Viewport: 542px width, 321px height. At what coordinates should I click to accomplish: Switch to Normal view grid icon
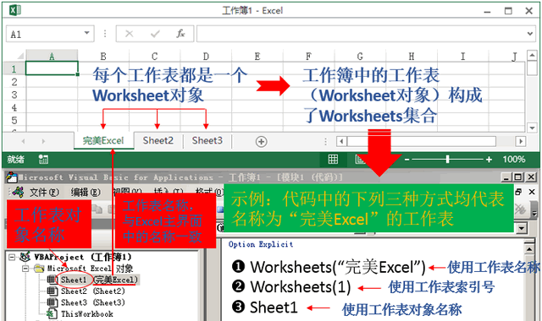click(x=333, y=160)
